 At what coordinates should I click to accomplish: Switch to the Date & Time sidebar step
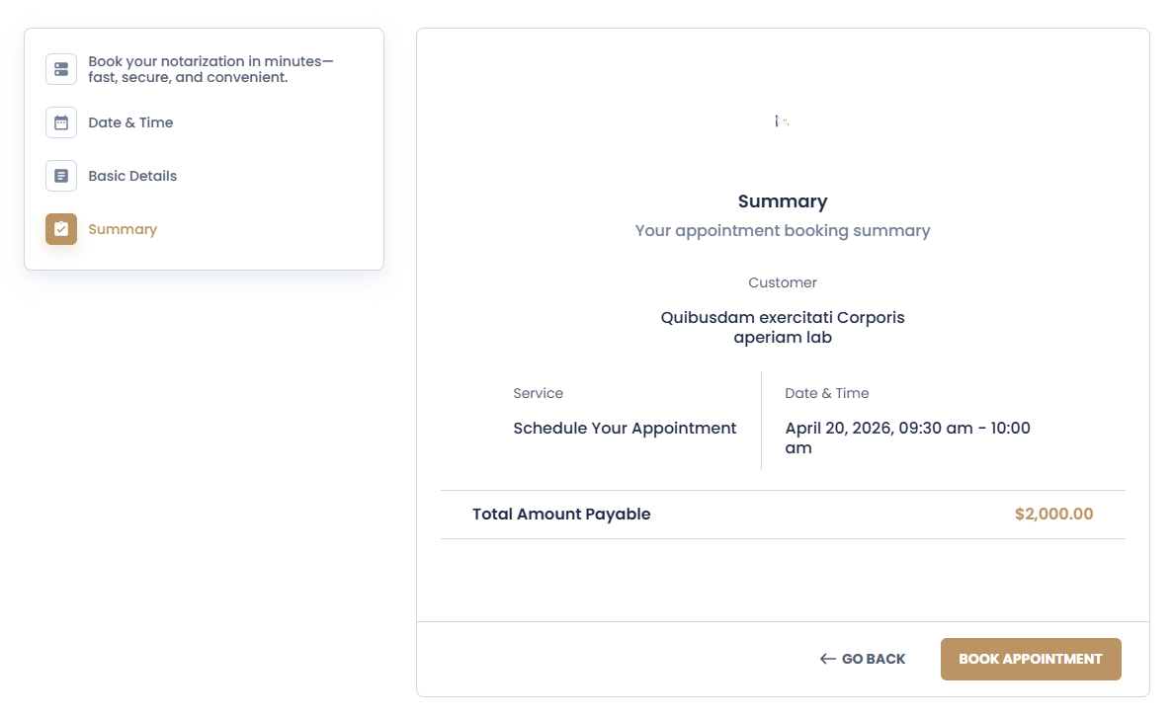point(130,122)
